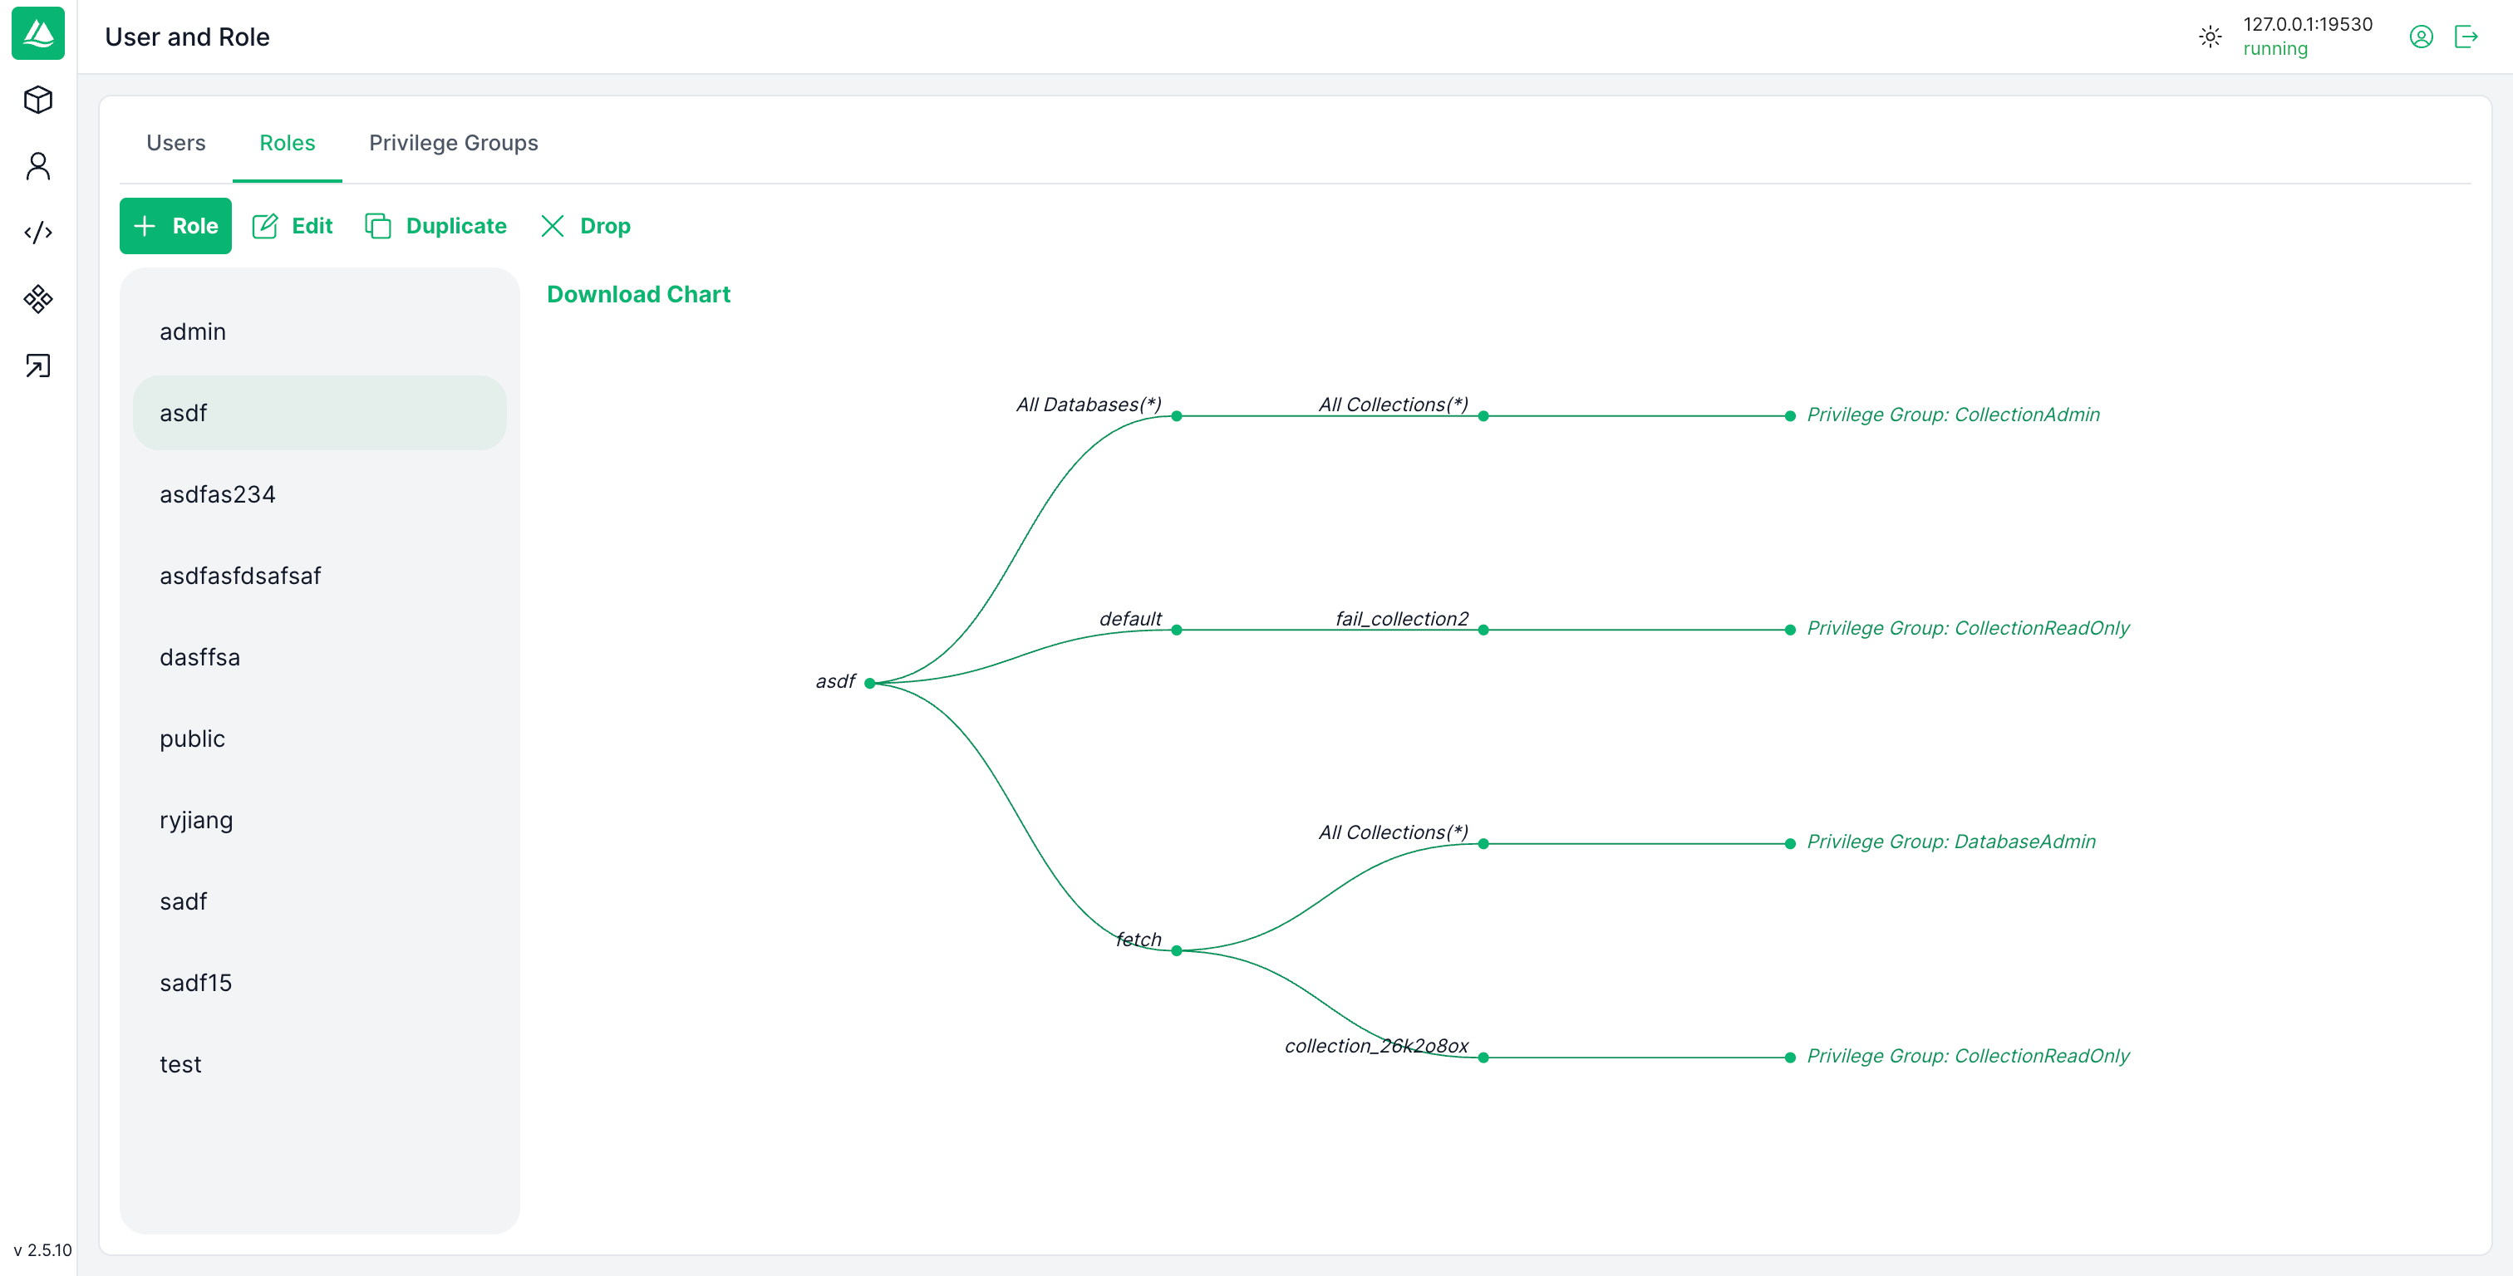Open the System diamond-grid icon in sidebar
The height and width of the screenshot is (1276, 2513).
point(38,298)
